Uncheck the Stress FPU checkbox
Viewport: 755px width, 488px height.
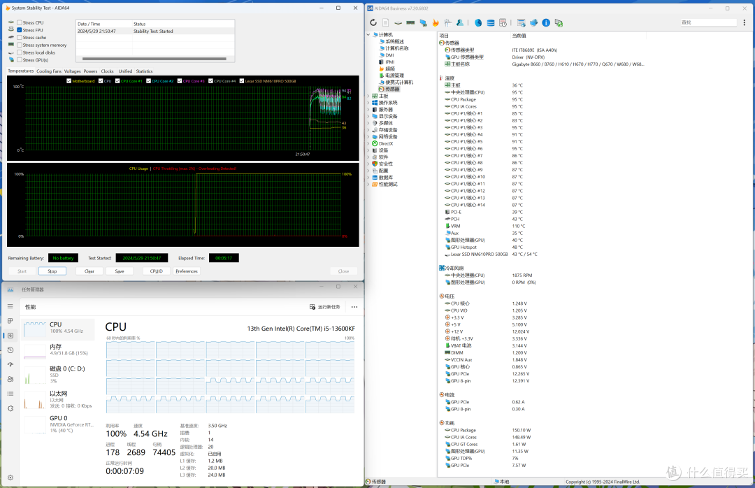(20, 30)
